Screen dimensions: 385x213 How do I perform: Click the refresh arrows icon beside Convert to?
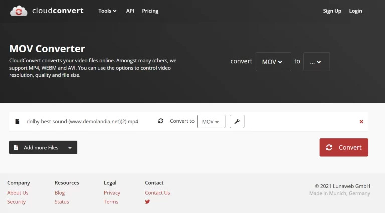point(161,121)
